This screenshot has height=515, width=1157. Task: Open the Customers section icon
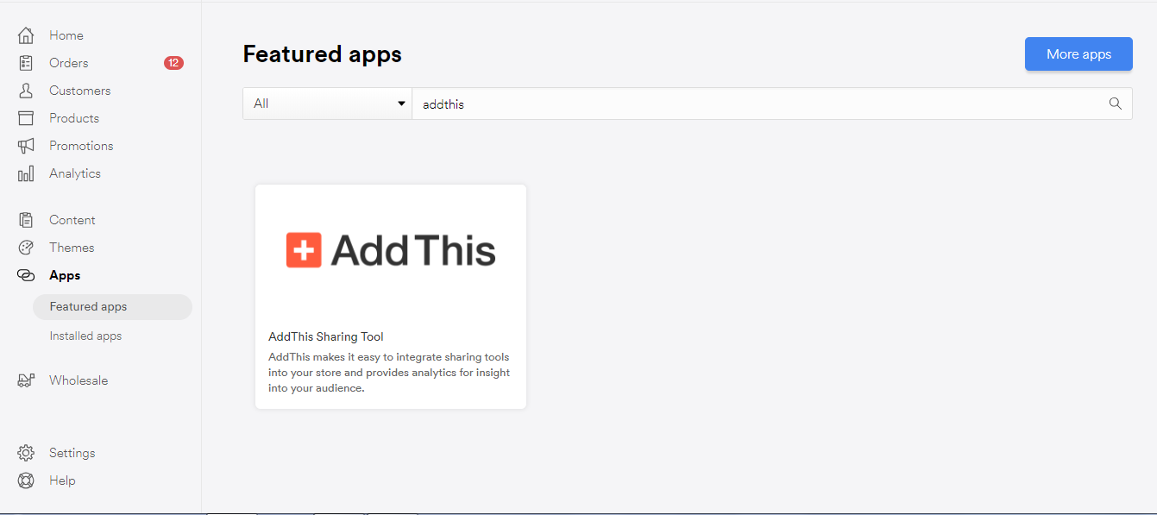tap(26, 90)
